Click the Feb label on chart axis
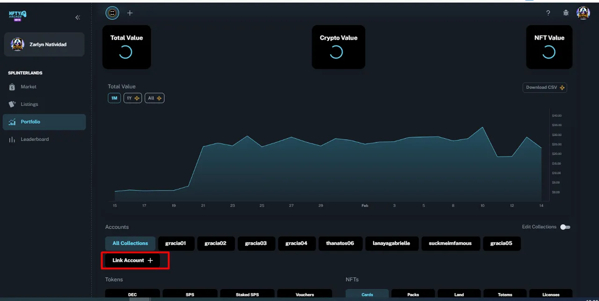 pyautogui.click(x=365, y=206)
